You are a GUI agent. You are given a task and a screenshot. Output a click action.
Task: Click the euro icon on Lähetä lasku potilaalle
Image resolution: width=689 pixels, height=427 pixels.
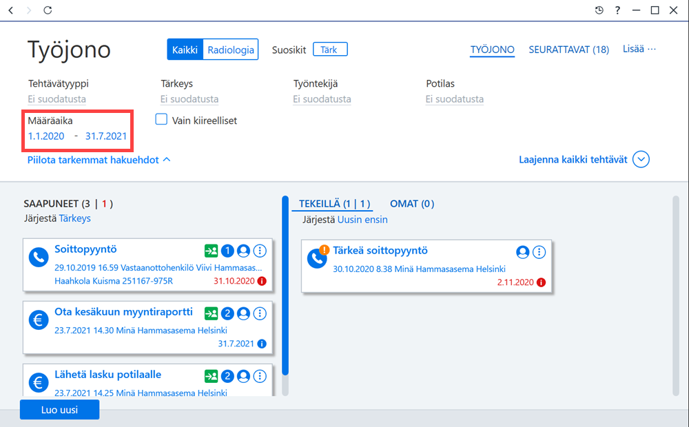click(39, 383)
